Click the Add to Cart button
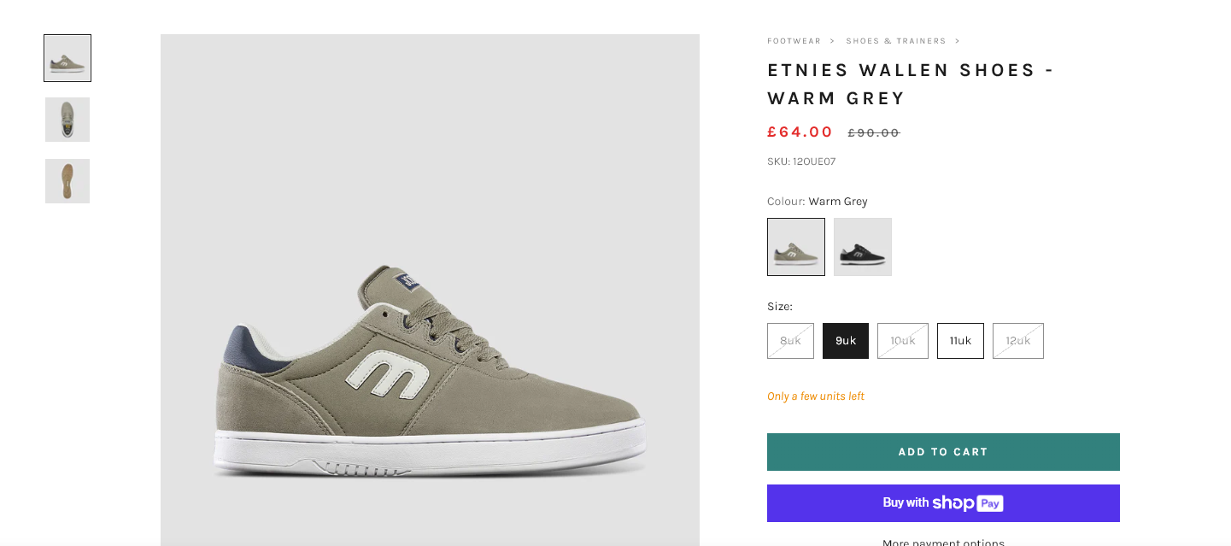 point(943,452)
